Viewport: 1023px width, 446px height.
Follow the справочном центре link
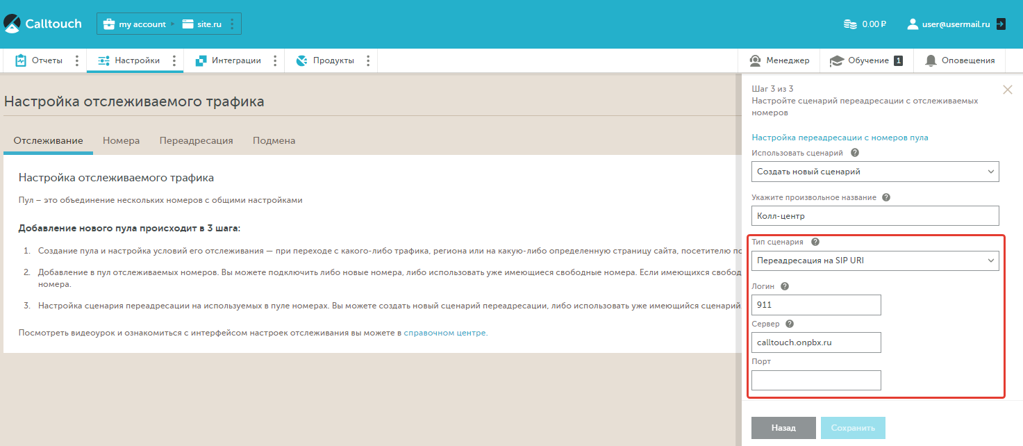[x=445, y=333]
